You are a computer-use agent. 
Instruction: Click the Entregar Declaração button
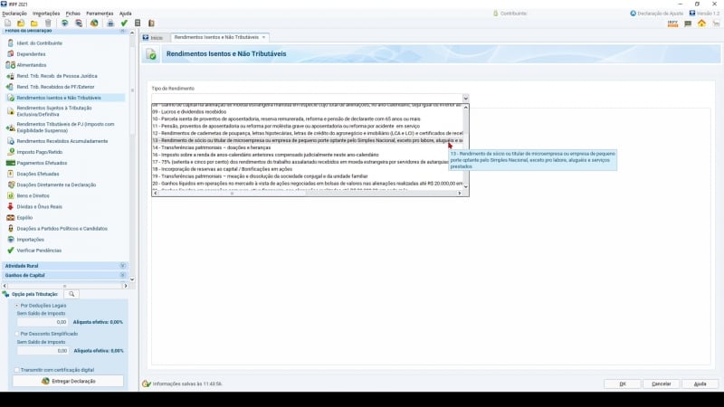coord(69,382)
